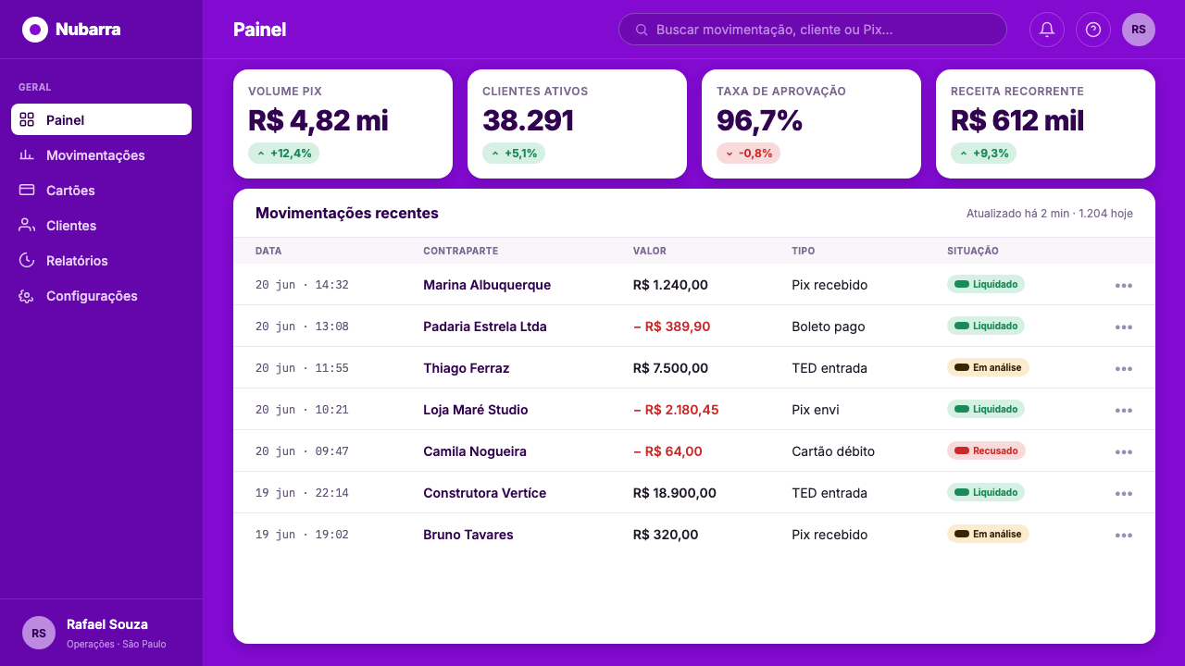This screenshot has height=666, width=1185.
Task: Click the Clientes people icon
Action: [27, 225]
